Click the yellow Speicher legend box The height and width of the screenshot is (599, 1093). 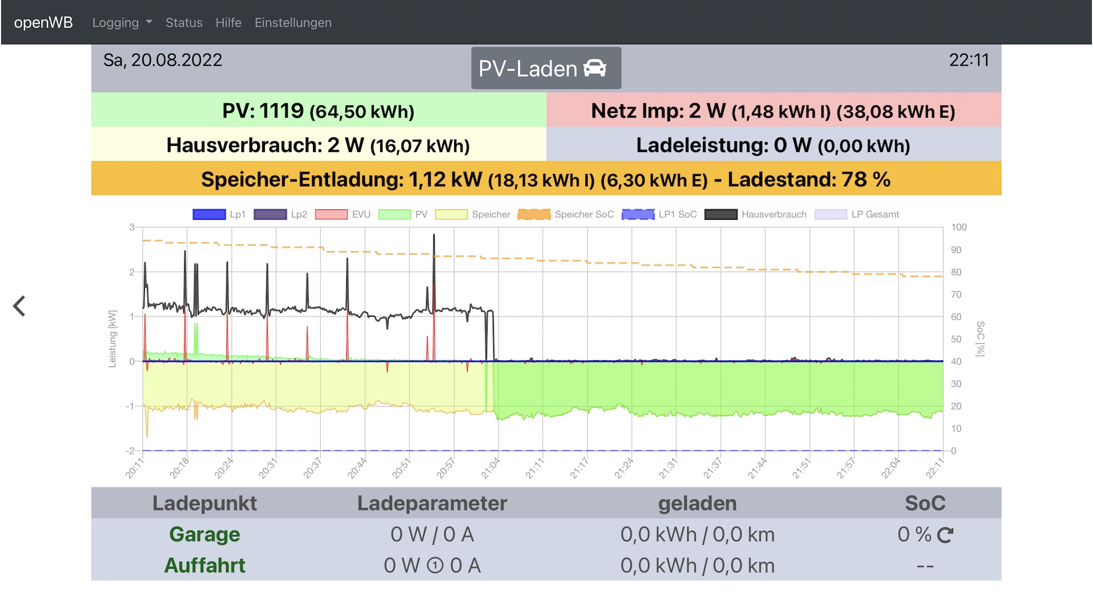[x=451, y=215]
